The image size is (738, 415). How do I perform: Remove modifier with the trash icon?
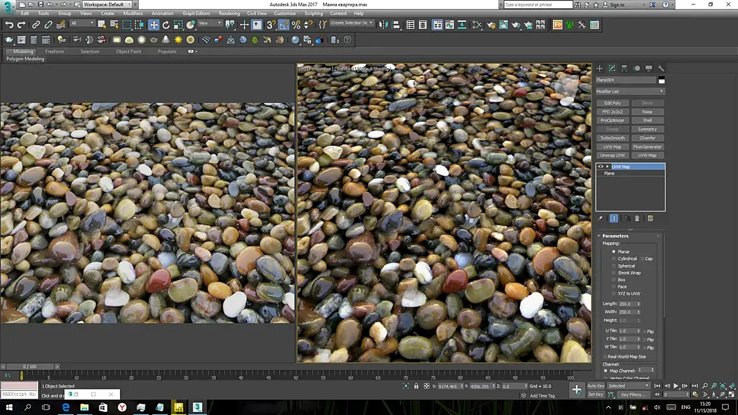click(x=637, y=218)
